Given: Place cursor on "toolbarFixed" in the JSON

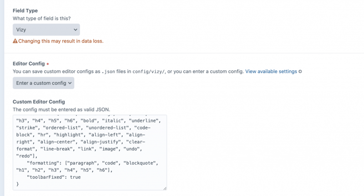Looking at the screenshot, I should (x=48, y=176).
